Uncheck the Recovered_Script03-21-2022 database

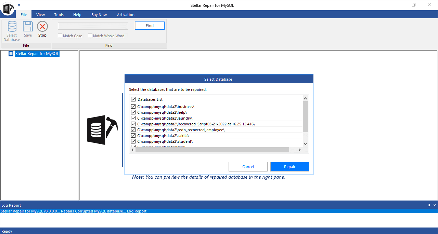coord(133,124)
